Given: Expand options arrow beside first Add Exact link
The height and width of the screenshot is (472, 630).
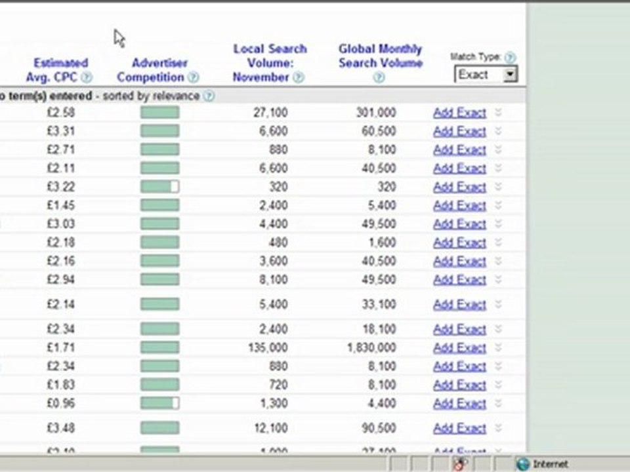Looking at the screenshot, I should 498,113.
